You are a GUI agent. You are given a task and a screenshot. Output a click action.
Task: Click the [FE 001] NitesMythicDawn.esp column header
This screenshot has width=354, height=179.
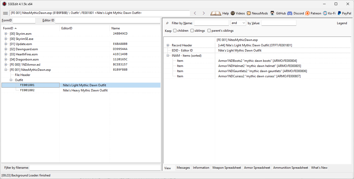237,40
